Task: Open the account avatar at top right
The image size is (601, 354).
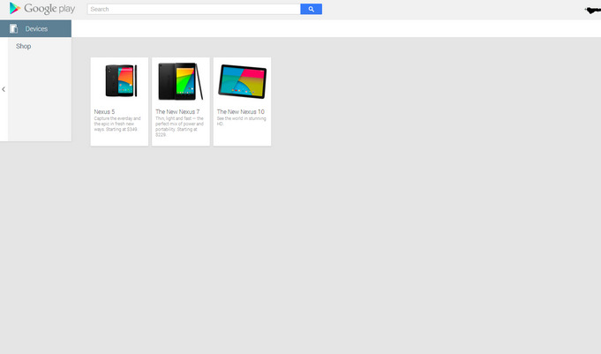Action: [x=592, y=10]
